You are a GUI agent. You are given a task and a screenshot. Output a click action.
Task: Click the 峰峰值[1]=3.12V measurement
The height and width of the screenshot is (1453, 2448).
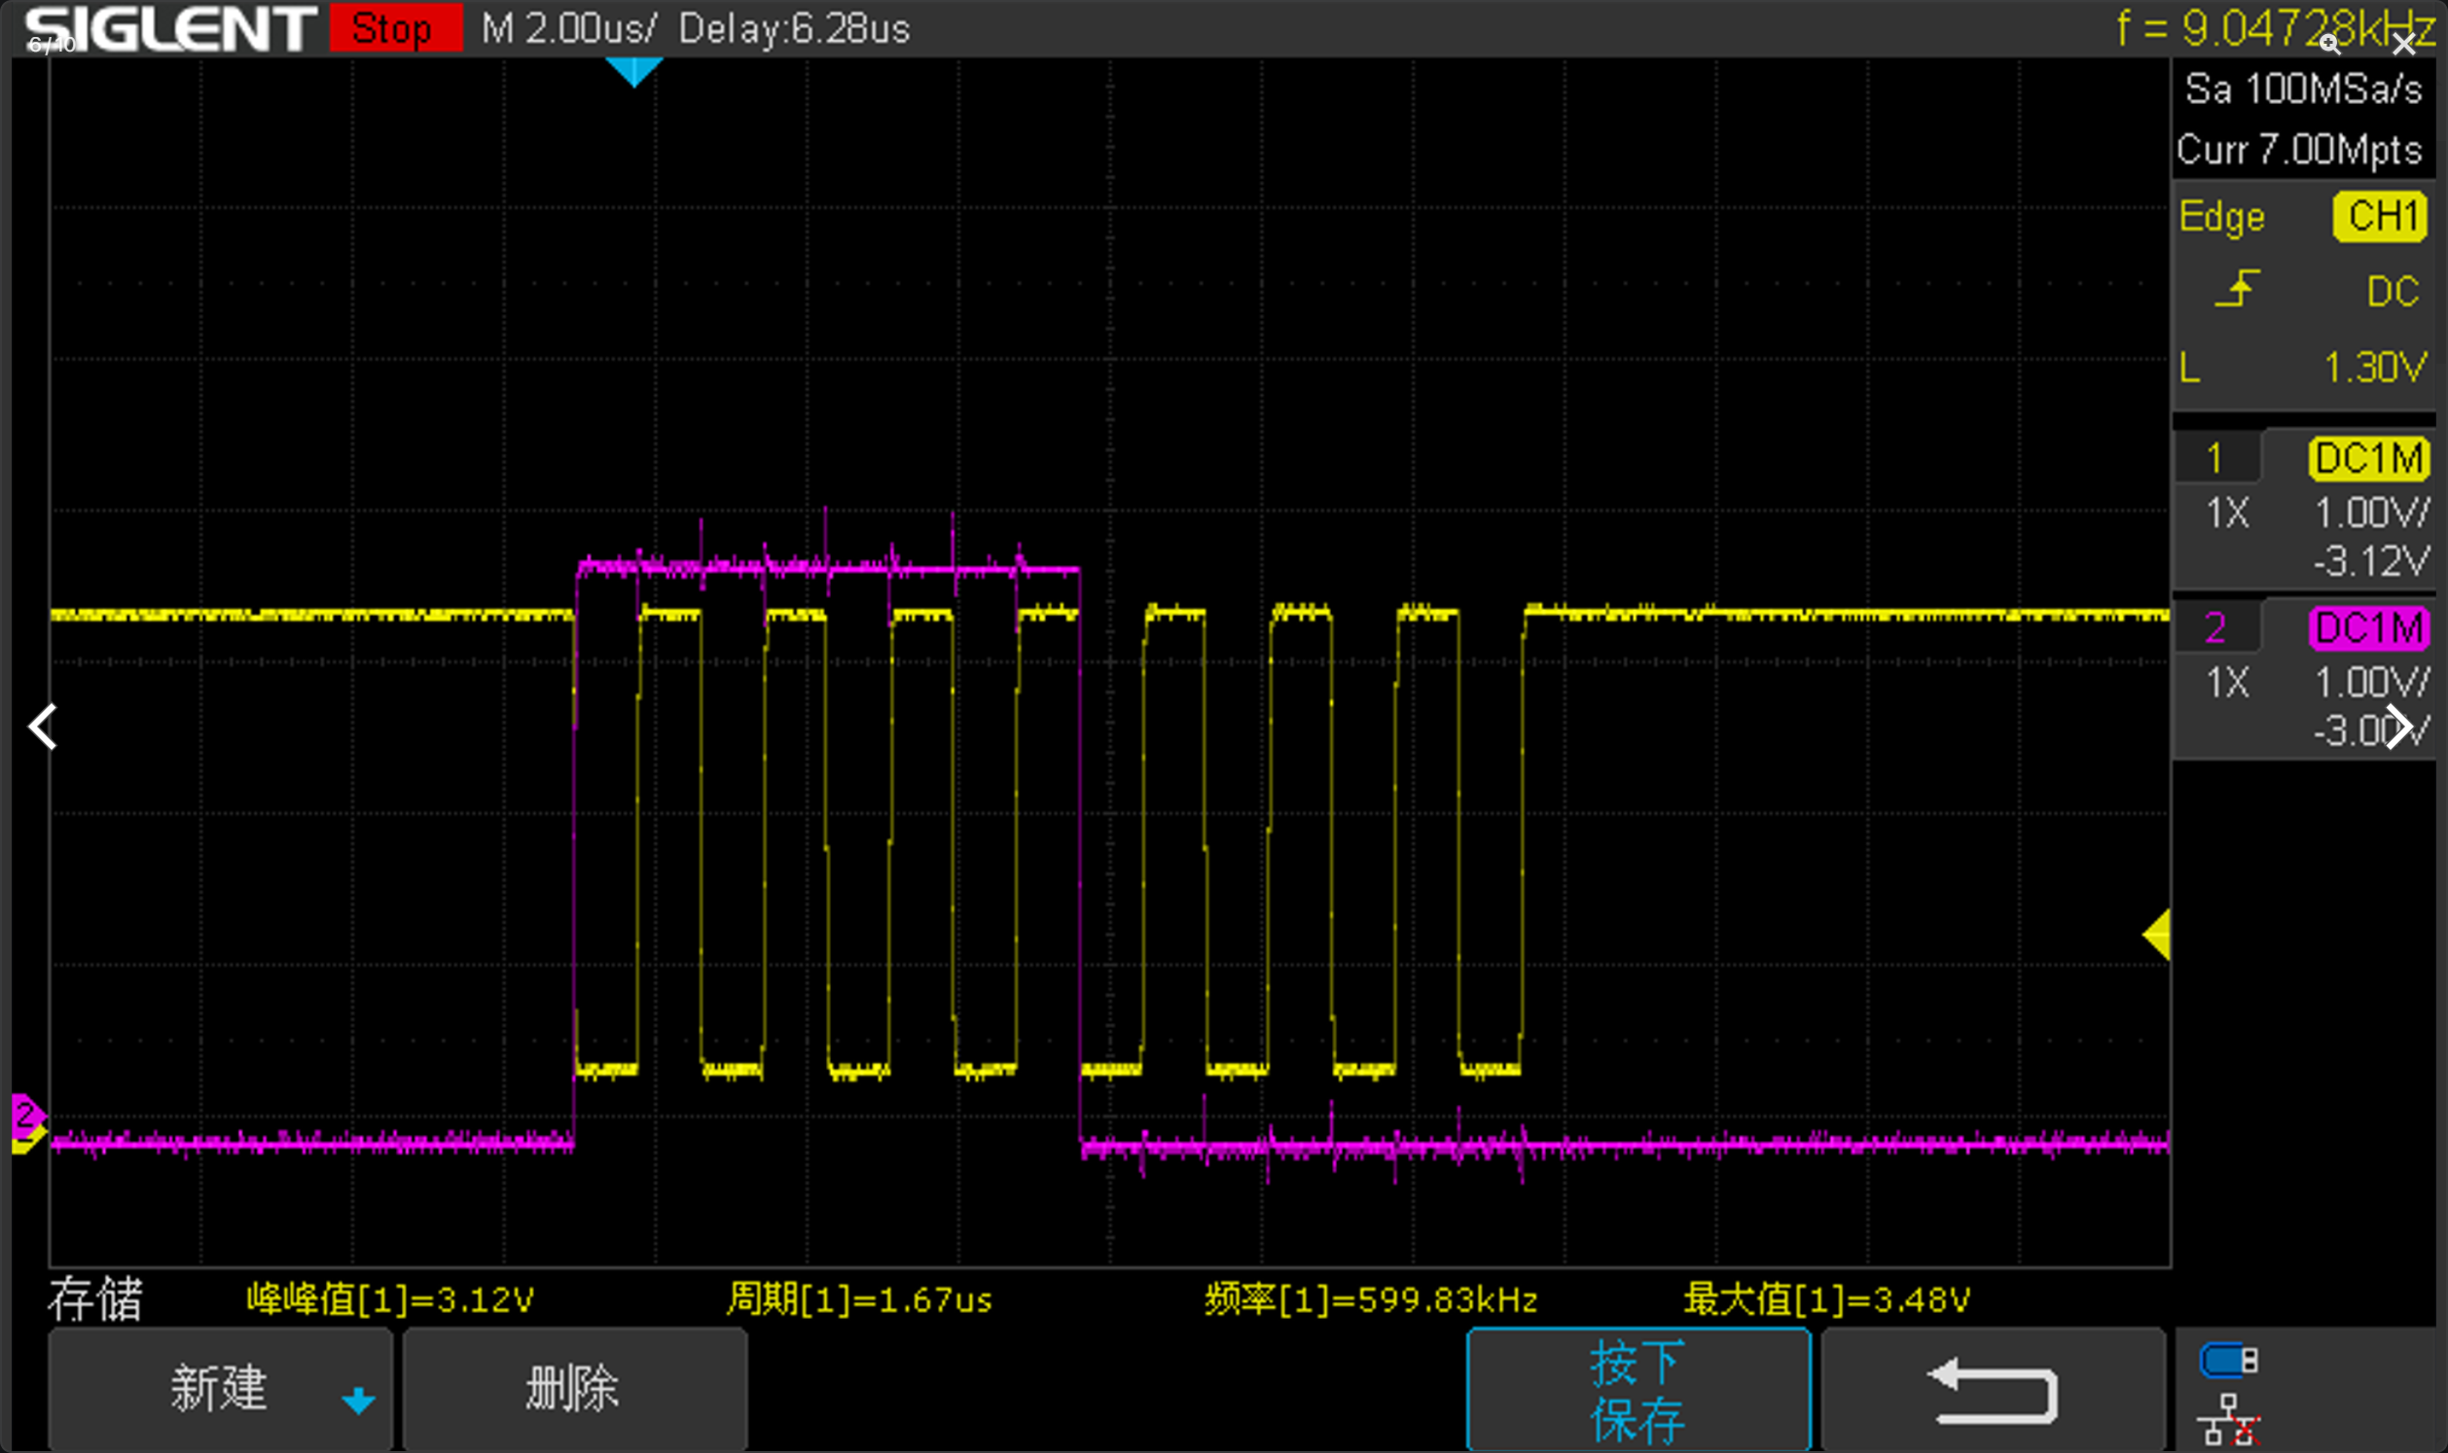[x=390, y=1299]
